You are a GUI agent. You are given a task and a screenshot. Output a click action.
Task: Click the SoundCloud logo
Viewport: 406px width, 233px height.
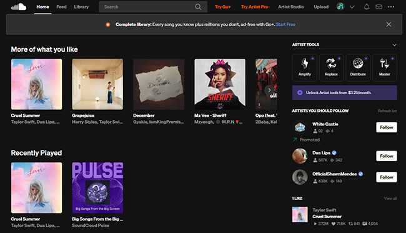19,7
